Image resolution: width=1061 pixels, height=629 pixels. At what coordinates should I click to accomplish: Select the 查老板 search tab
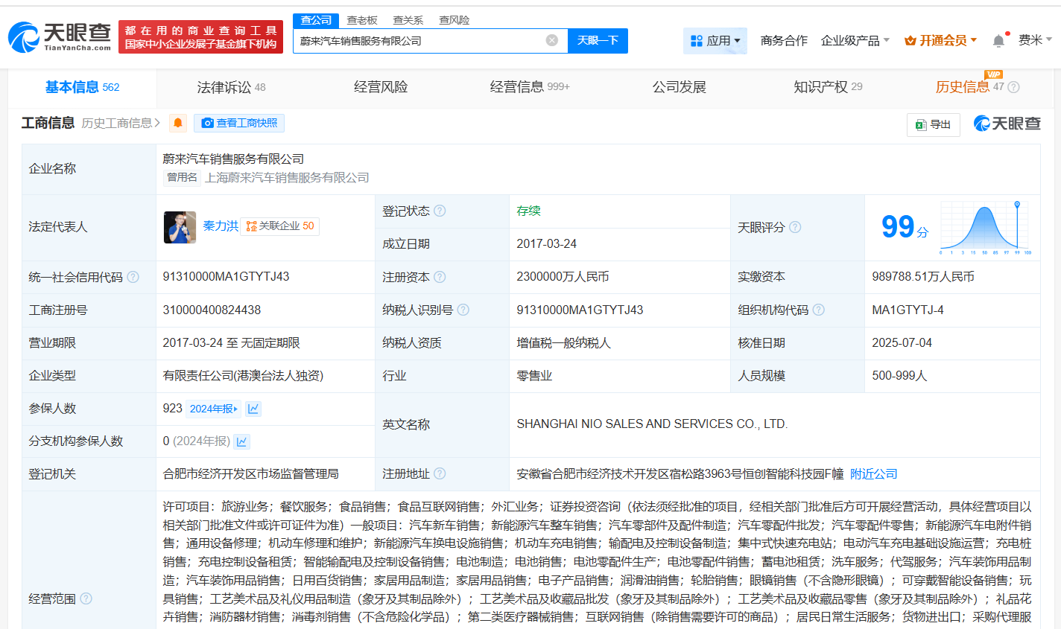[362, 20]
